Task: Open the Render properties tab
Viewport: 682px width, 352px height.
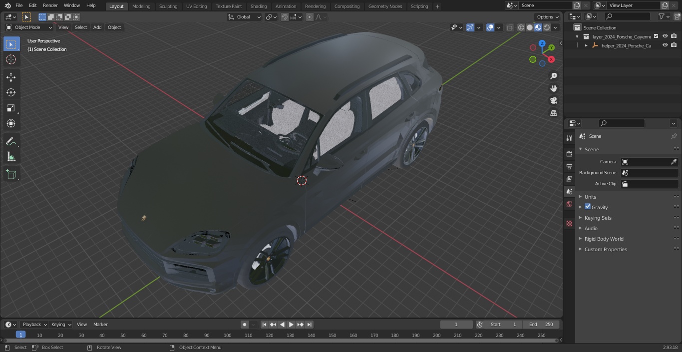Action: pos(569,154)
